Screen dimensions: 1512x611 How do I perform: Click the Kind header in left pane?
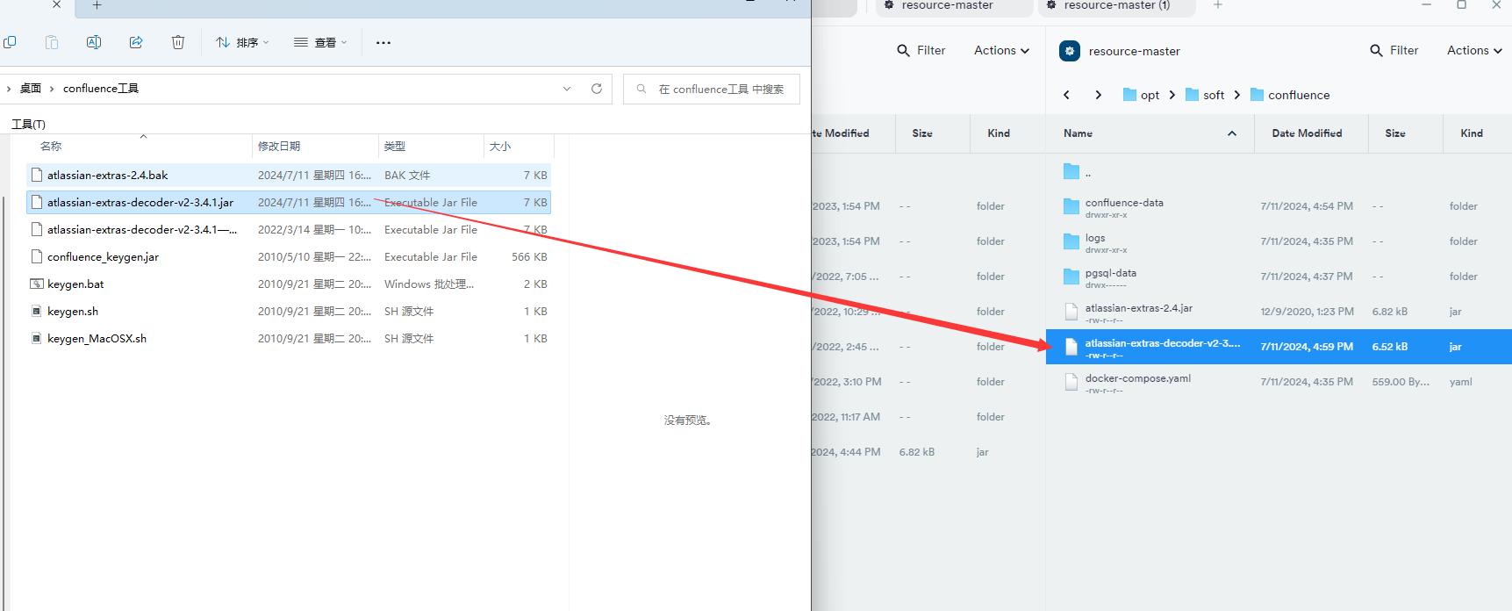point(999,133)
